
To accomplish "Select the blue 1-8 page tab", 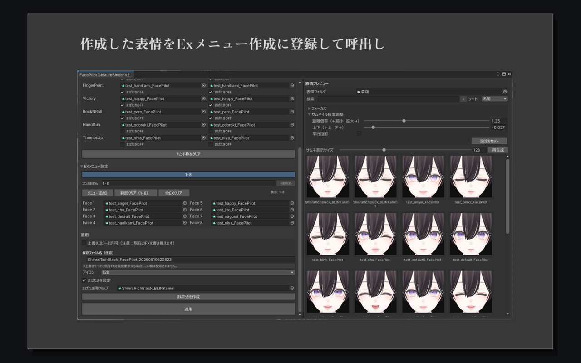I will [188, 174].
